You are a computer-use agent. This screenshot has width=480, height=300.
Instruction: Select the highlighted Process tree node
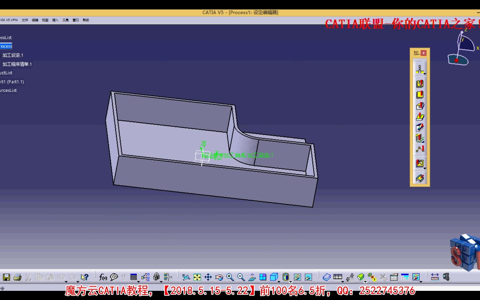click(x=6, y=46)
